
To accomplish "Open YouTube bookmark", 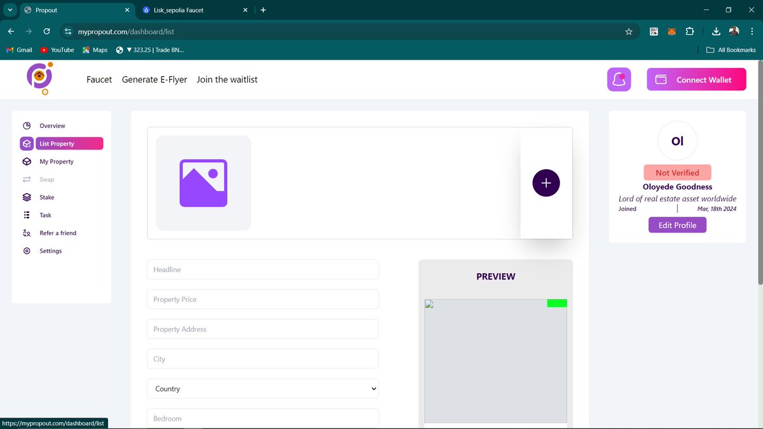I will pos(57,50).
